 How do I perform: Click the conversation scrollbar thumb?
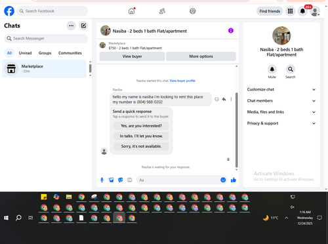(x=236, y=130)
